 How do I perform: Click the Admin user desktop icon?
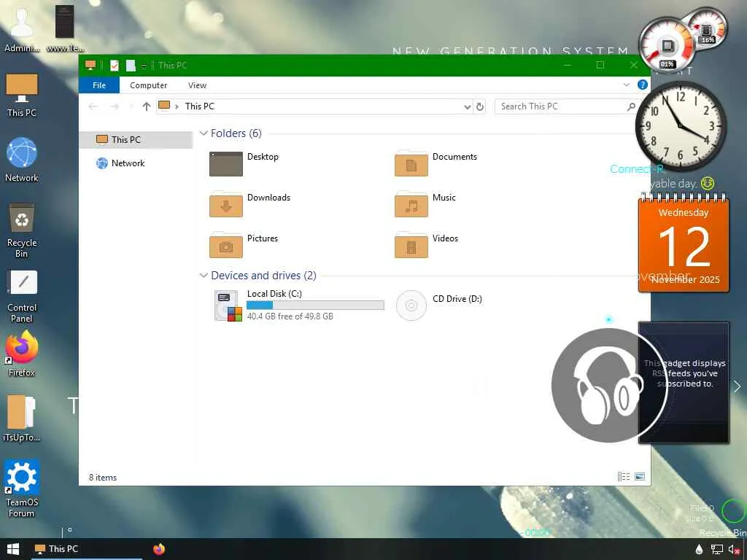pos(22,29)
